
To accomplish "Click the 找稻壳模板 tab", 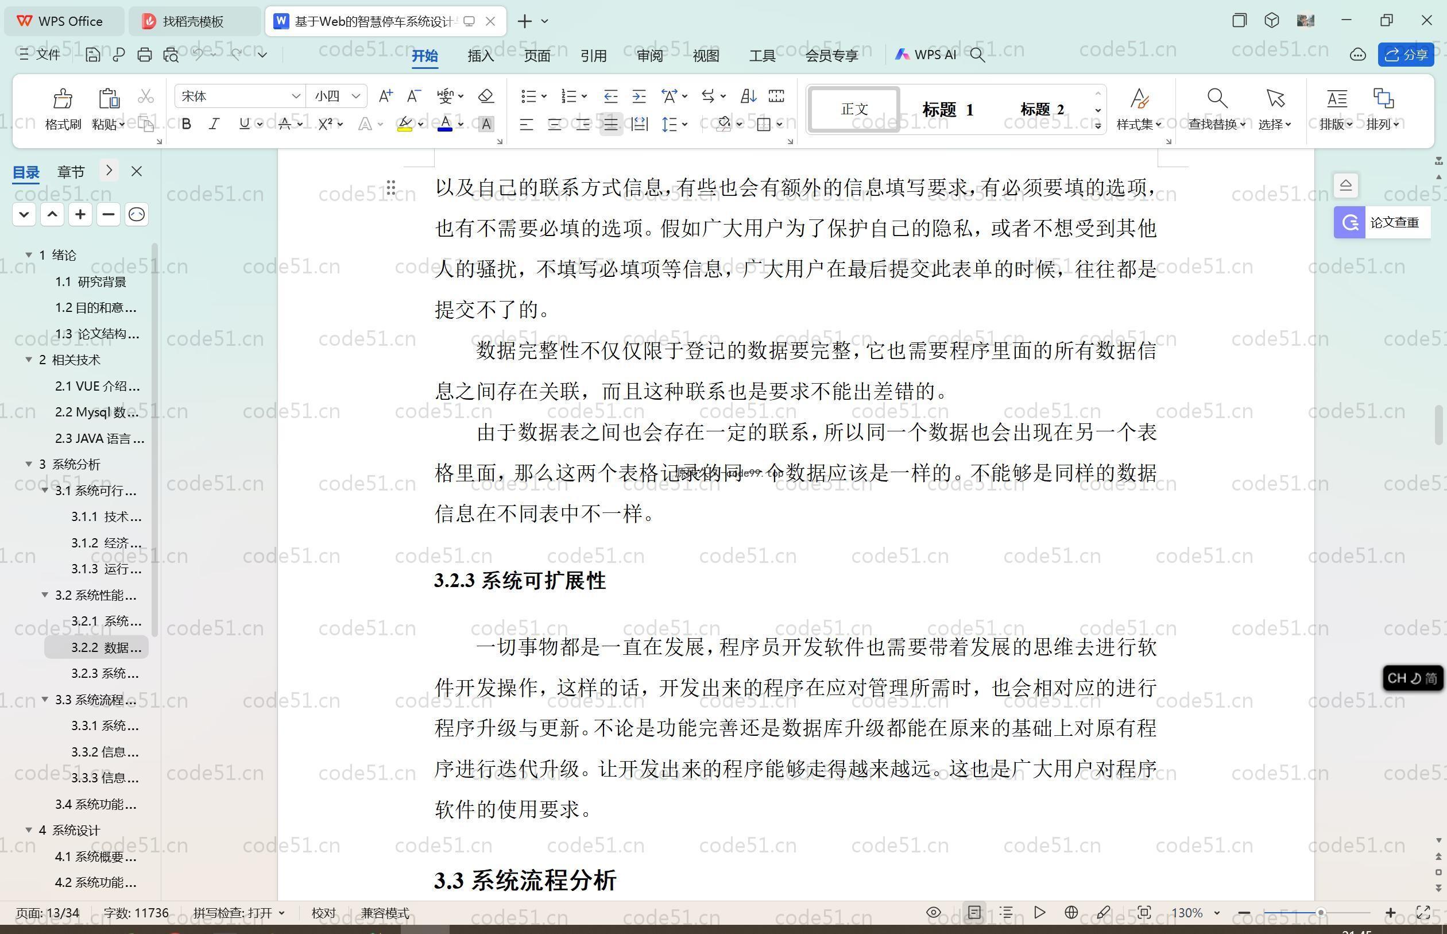I will (x=194, y=21).
